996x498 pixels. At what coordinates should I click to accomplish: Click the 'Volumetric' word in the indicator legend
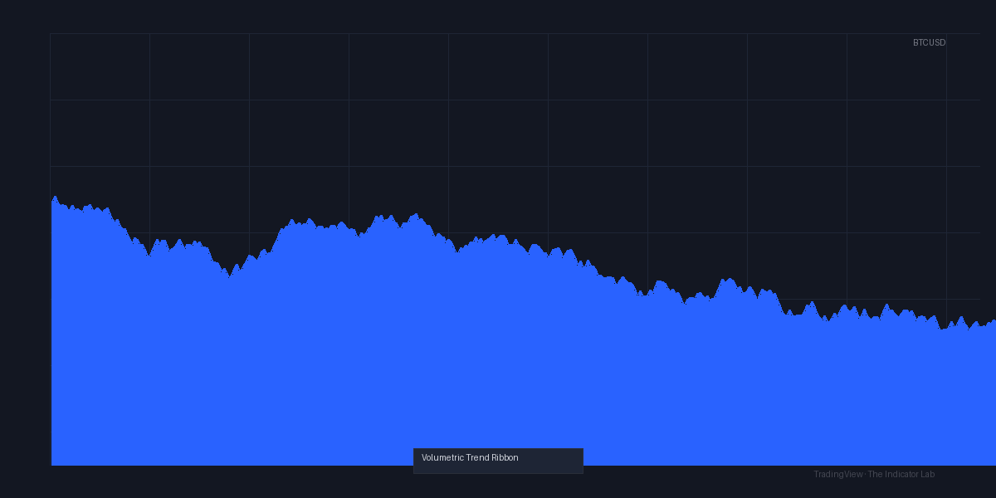[442, 457]
